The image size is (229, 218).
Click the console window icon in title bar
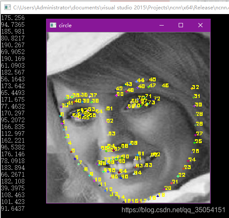tap(7, 7)
